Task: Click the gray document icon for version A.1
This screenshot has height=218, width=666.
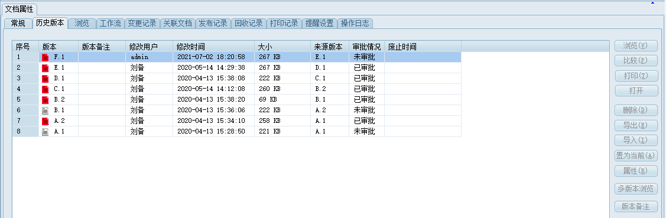Action: point(46,131)
